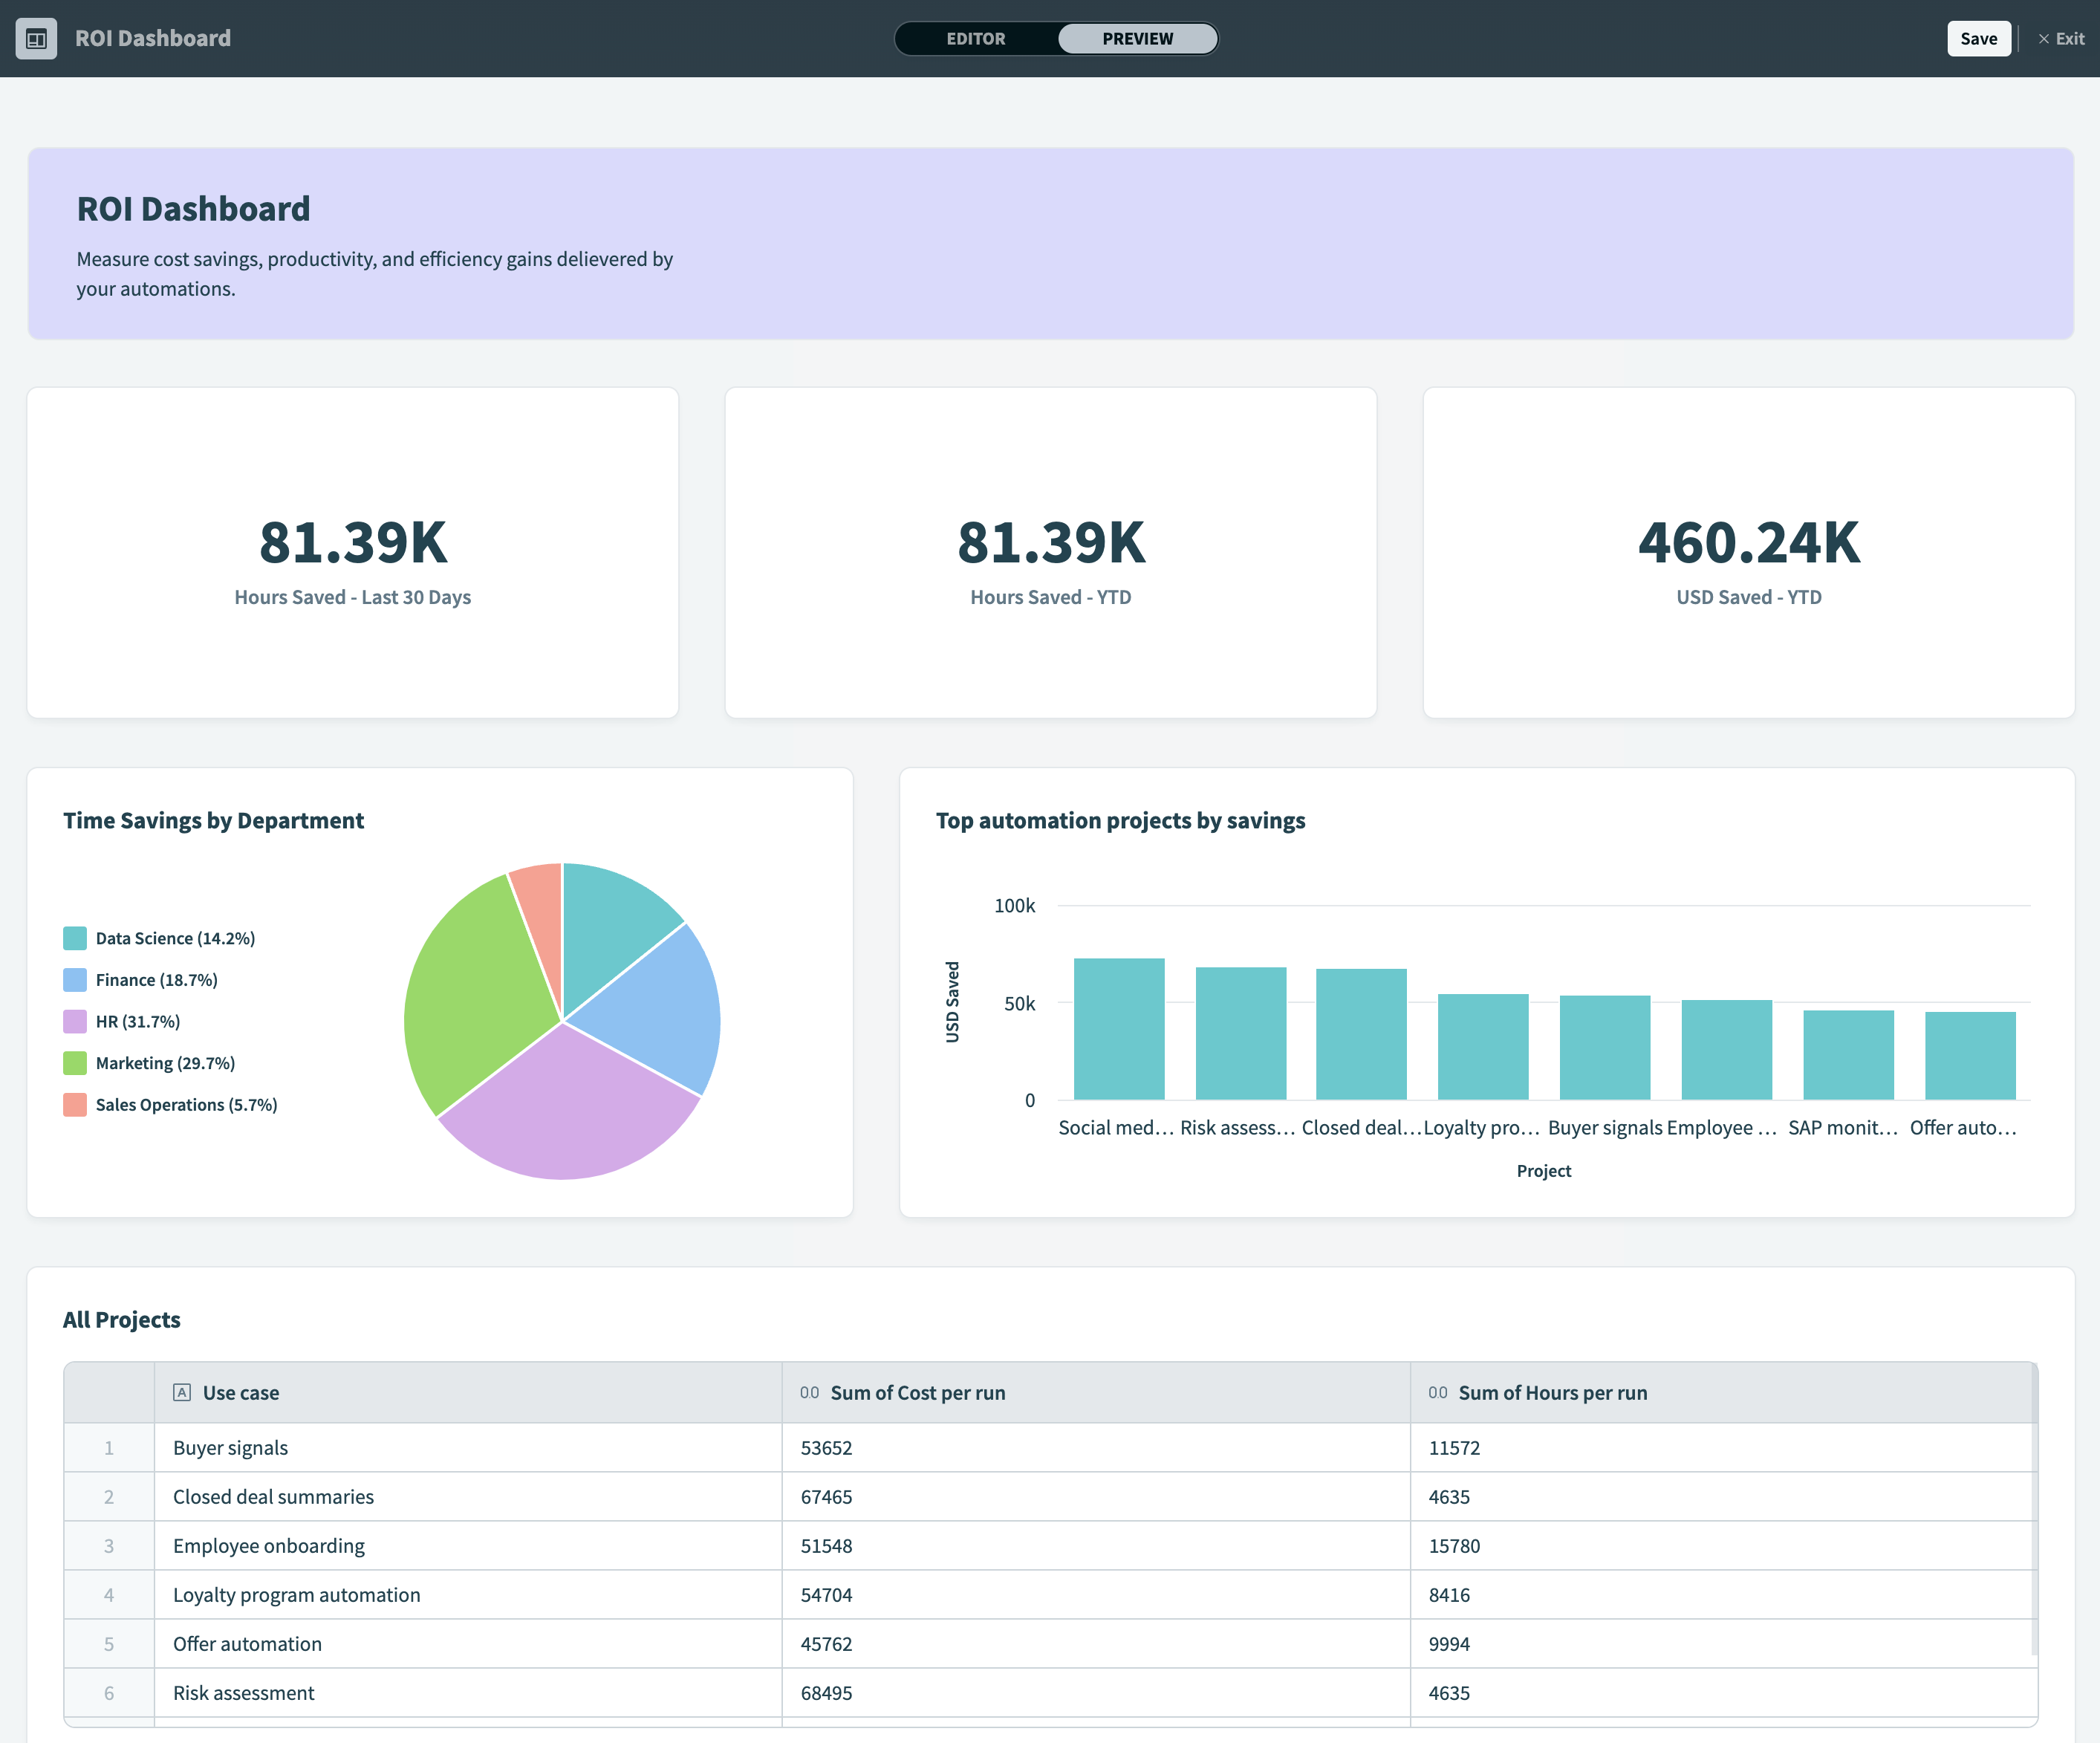
Task: Click the Finance legend color swatch
Action: [x=74, y=979]
